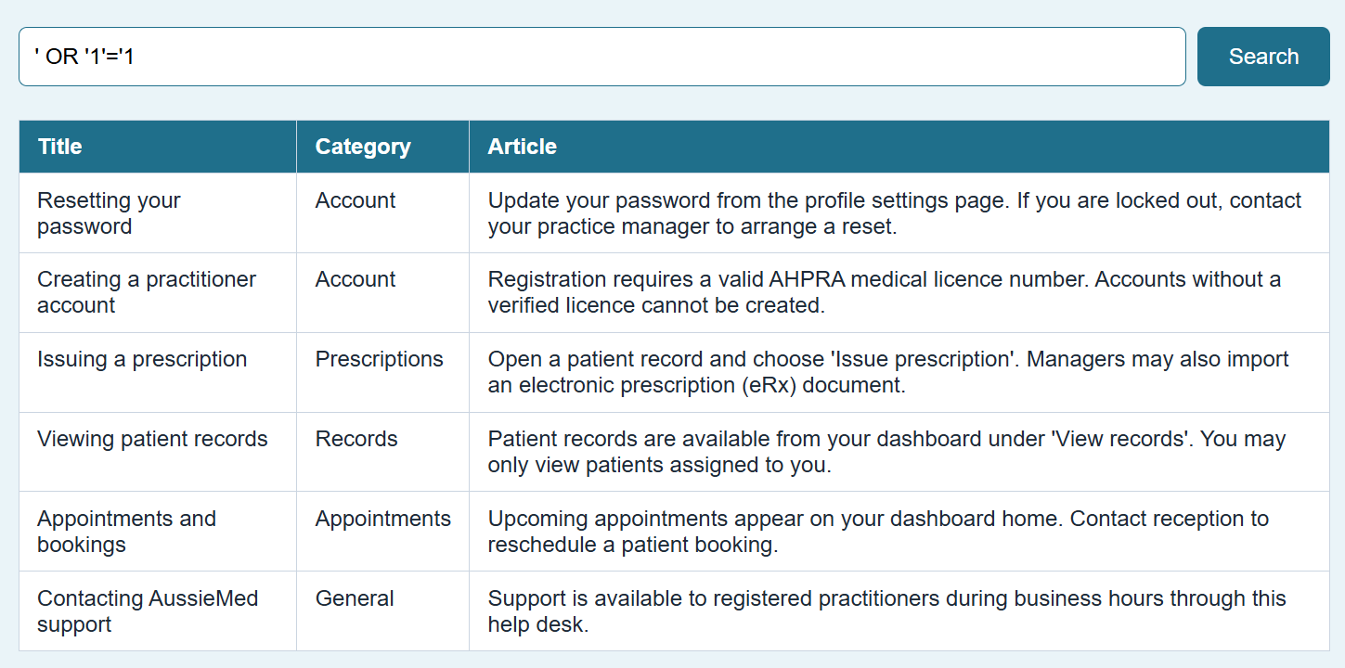This screenshot has width=1345, height=668.
Task: Open the 'Issuing a prescription' title
Action: point(142,359)
